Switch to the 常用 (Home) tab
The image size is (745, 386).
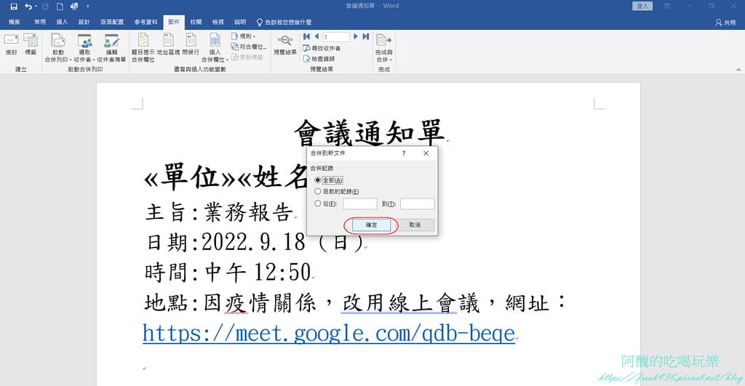click(x=40, y=22)
